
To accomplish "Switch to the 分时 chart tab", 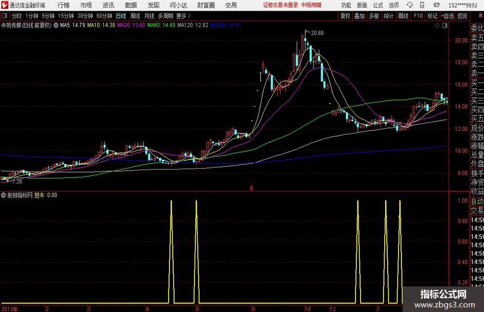I will click(17, 16).
